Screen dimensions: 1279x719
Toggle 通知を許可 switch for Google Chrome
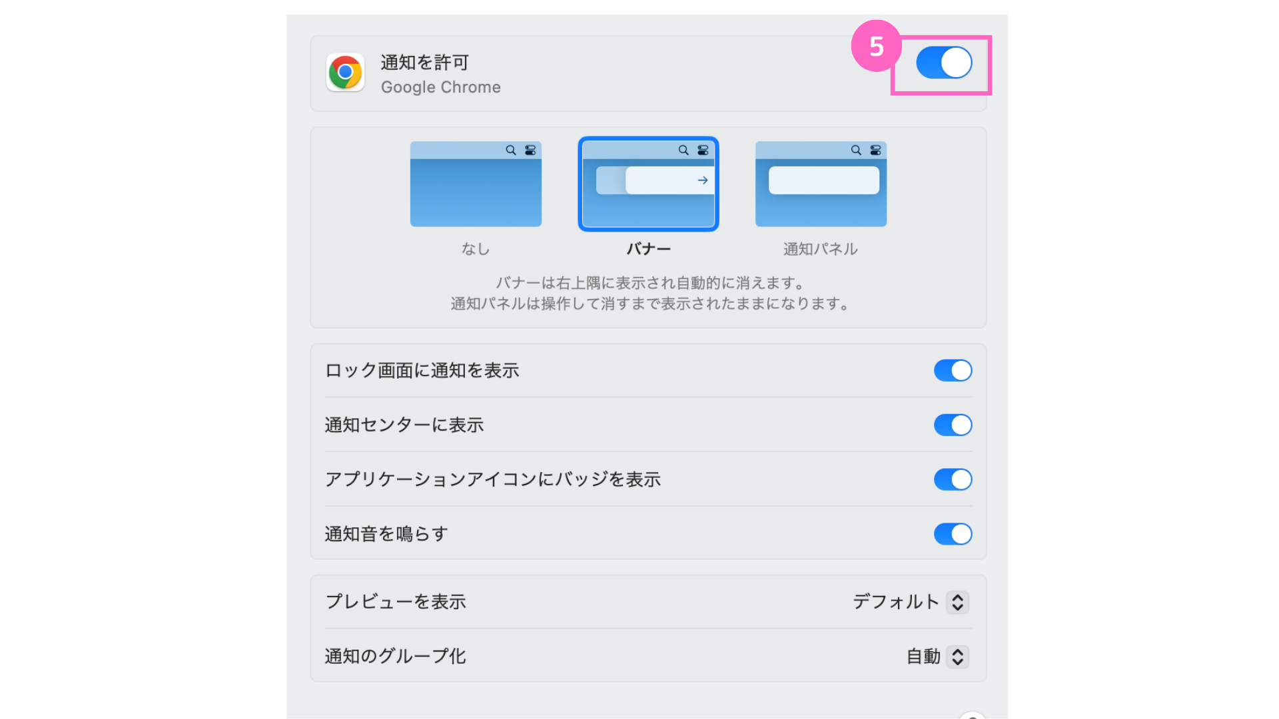pyautogui.click(x=944, y=63)
